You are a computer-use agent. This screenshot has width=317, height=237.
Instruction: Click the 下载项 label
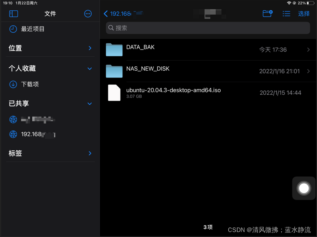[x=30, y=84]
